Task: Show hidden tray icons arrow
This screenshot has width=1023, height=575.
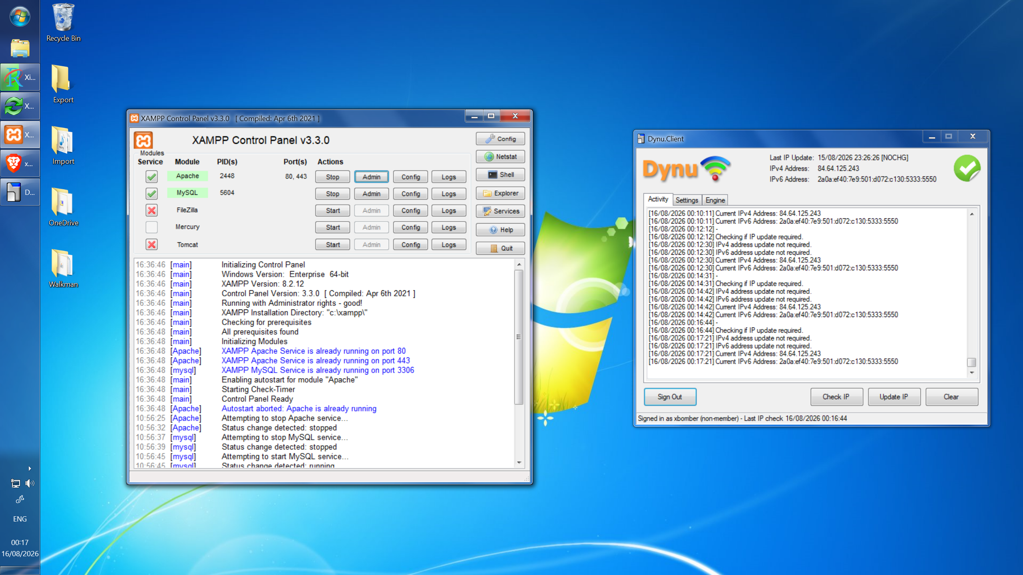Action: click(x=30, y=468)
